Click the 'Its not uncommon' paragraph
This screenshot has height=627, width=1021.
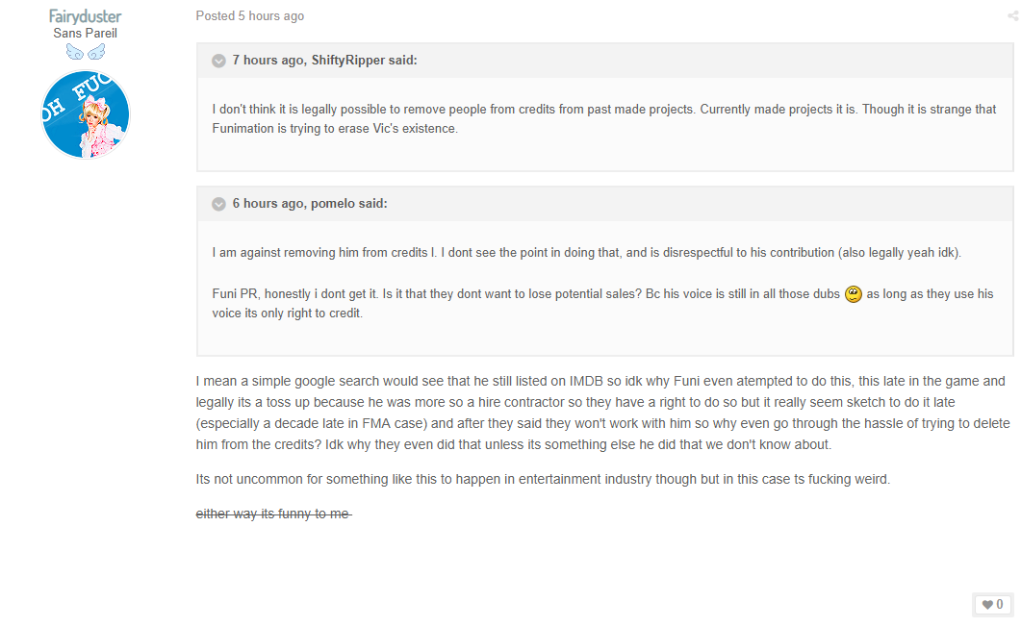(x=543, y=479)
